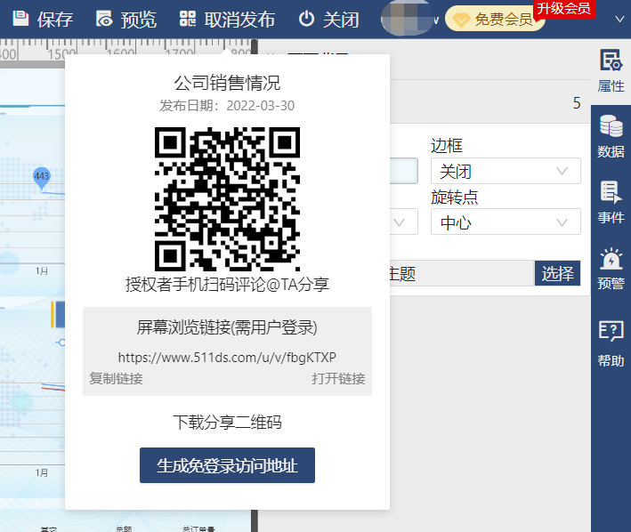Click the screen URL https://www.511ds.com/u/v/fbgKTXP
This screenshot has height=532, width=631.
pos(227,357)
